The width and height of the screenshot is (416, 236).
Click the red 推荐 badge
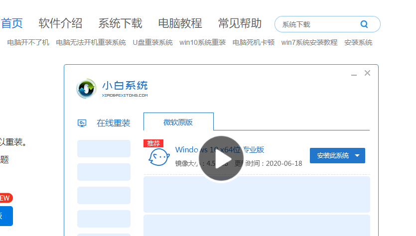(x=153, y=143)
